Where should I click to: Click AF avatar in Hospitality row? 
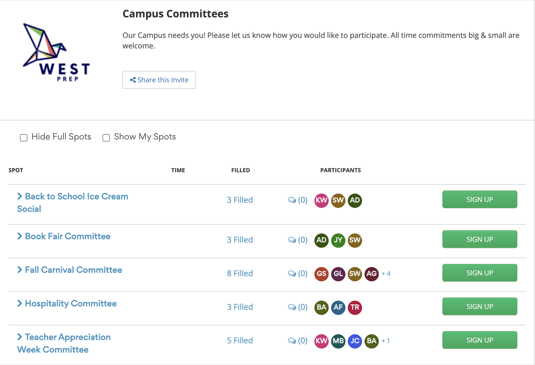point(338,307)
